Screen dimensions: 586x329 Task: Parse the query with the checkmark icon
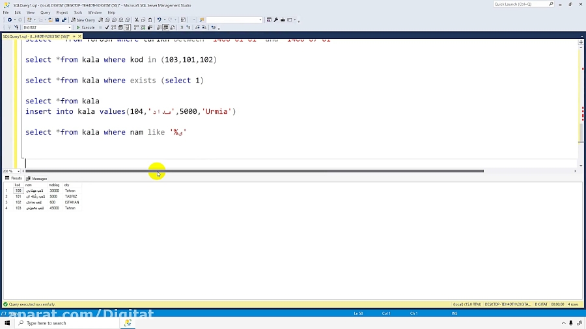(107, 27)
